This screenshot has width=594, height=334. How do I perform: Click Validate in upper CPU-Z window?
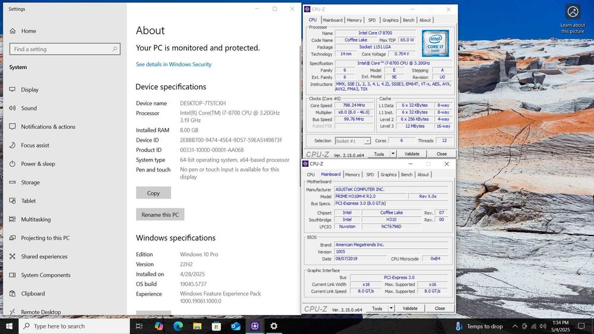412,154
